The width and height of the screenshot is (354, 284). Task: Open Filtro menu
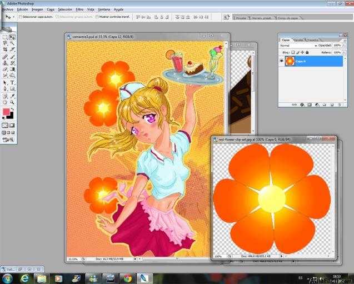pyautogui.click(x=79, y=9)
